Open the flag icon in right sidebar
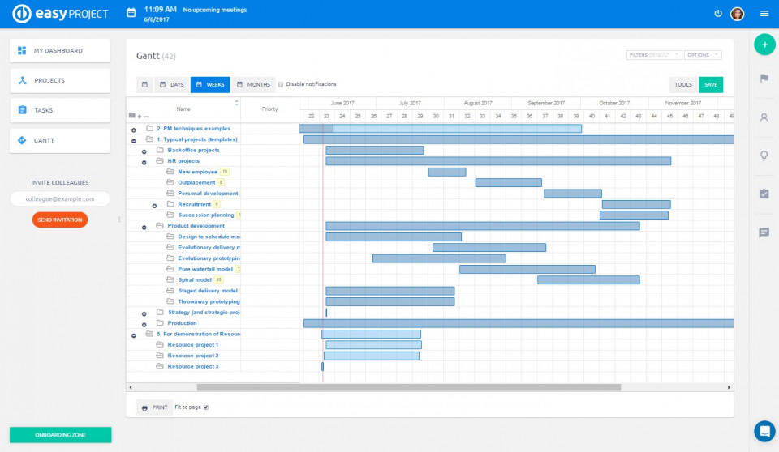 click(x=764, y=79)
